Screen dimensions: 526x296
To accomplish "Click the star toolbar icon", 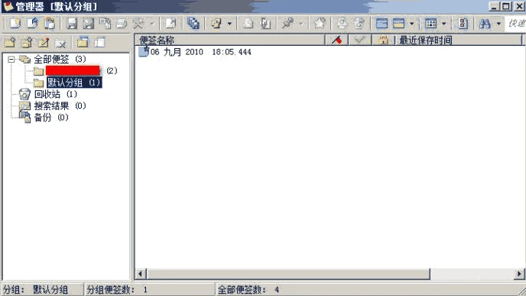I will click(320, 23).
